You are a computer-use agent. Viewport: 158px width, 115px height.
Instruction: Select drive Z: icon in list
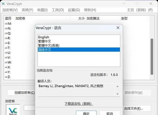tap(6, 77)
